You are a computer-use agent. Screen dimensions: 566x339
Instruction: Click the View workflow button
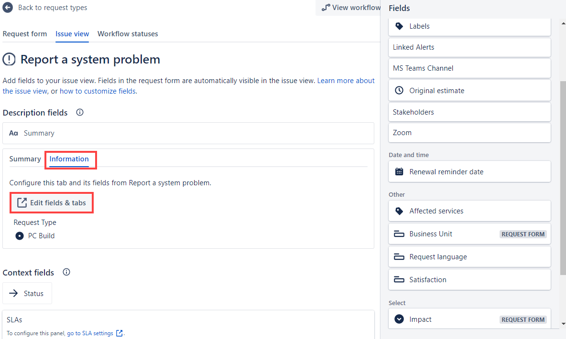tap(348, 8)
